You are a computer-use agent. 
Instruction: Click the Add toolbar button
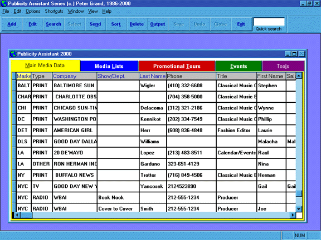(12, 24)
